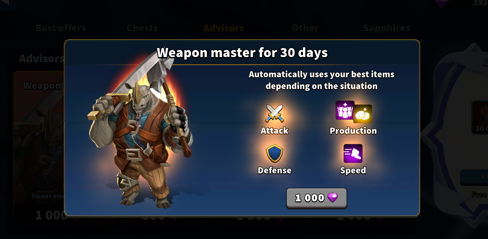
Task: Switch to the Best offers tab
Action: click(x=61, y=28)
